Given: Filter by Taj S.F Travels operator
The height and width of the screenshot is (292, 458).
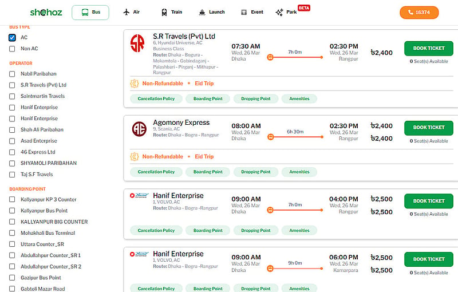Looking at the screenshot, I should [12, 174].
